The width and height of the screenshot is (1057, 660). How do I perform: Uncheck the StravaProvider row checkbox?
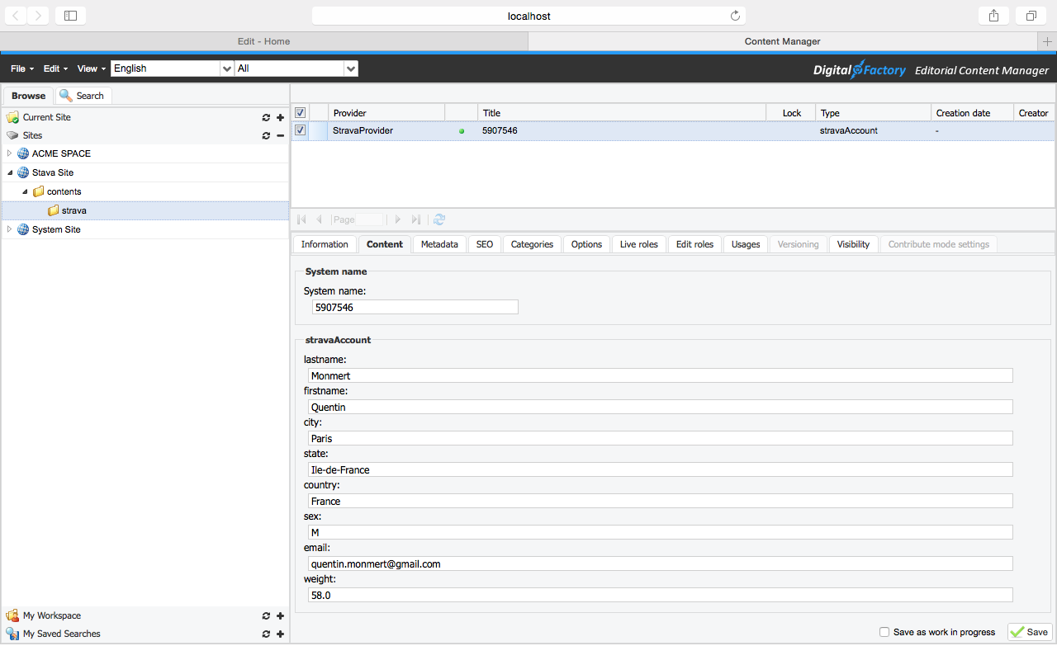click(301, 130)
